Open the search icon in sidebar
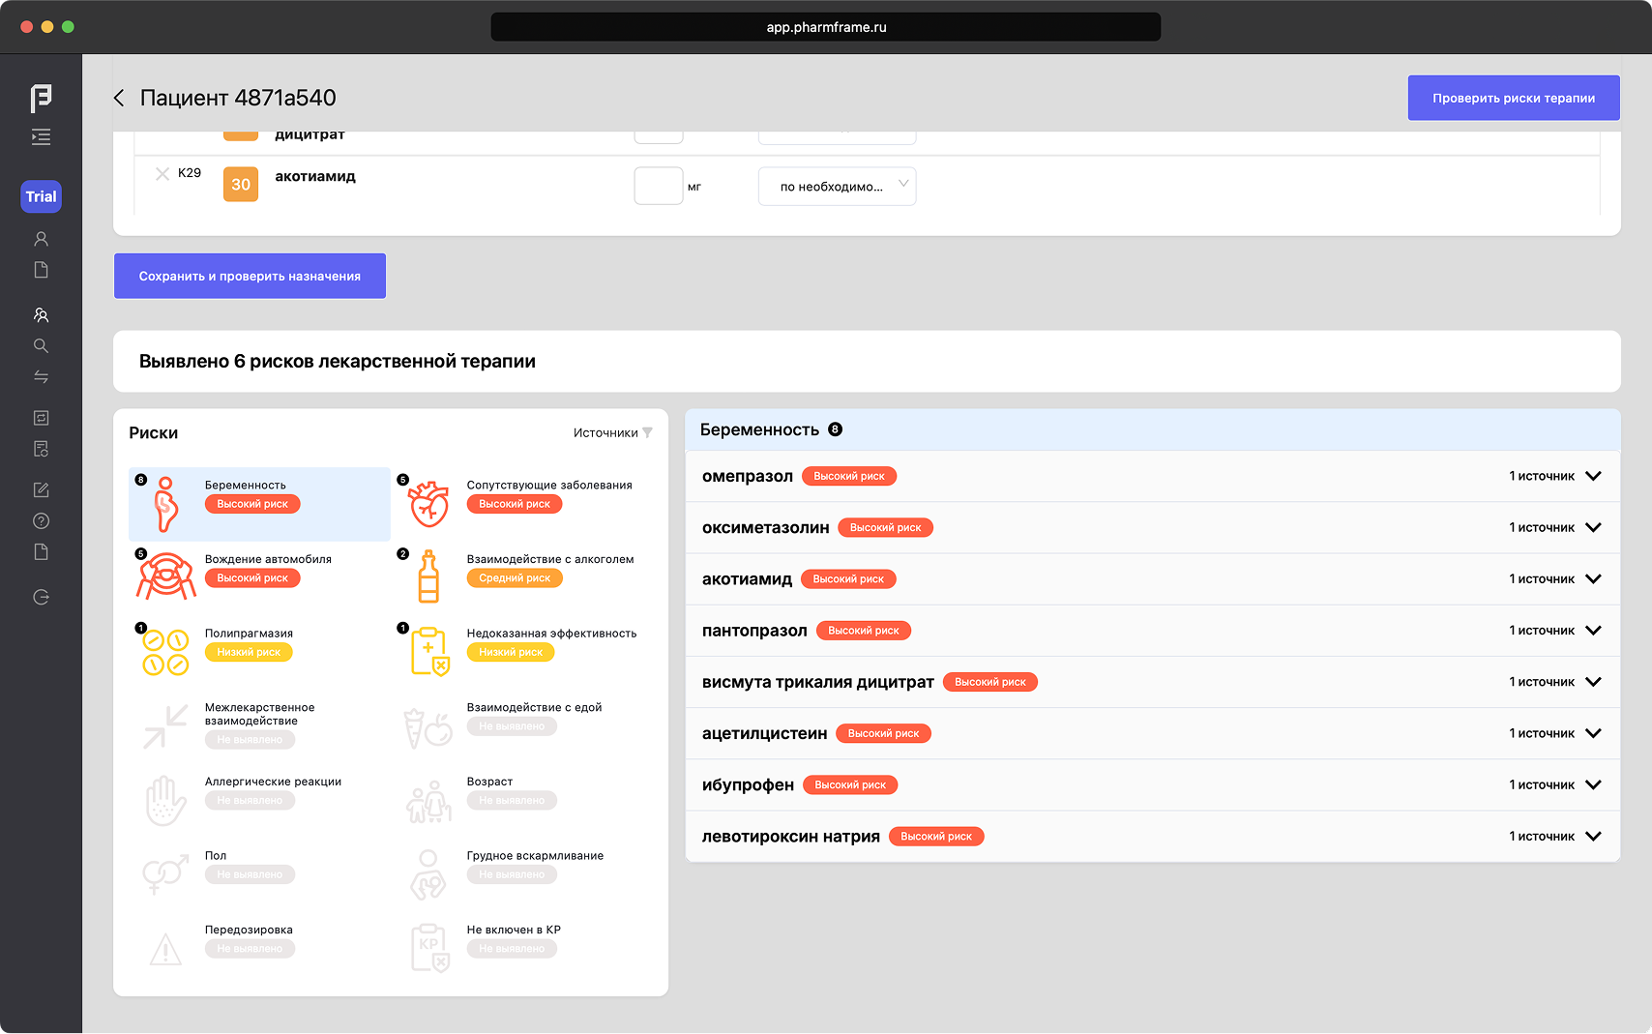Screen dimensions: 1652x1034 tap(41, 346)
